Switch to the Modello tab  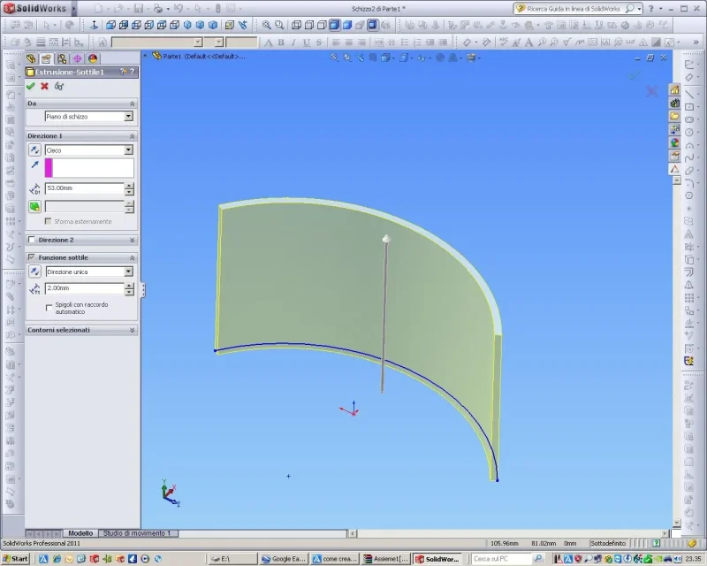[80, 533]
